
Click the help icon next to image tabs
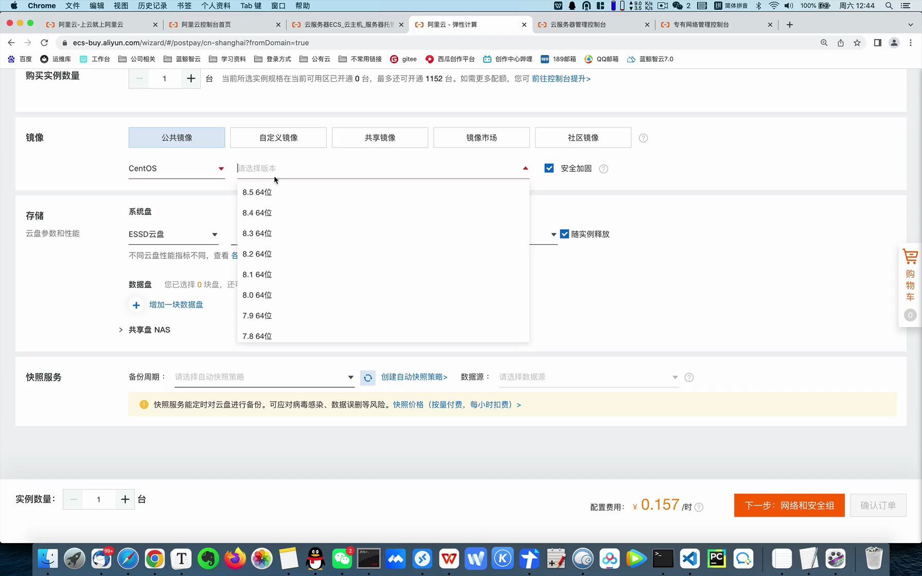click(643, 138)
